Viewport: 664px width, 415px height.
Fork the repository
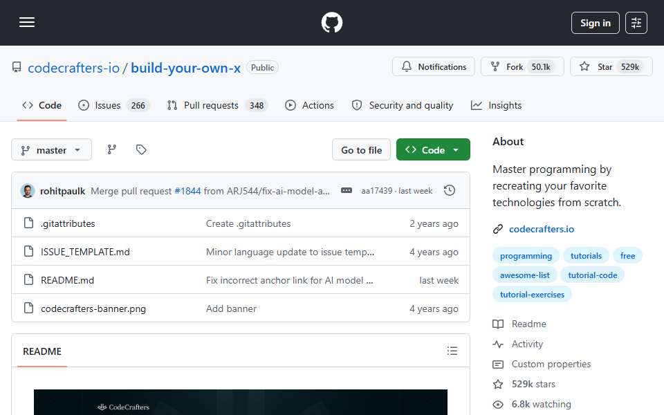tap(522, 66)
